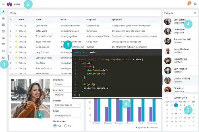Open the settings gear icon
The height and width of the screenshot is (132, 199).
(x=195, y=4)
